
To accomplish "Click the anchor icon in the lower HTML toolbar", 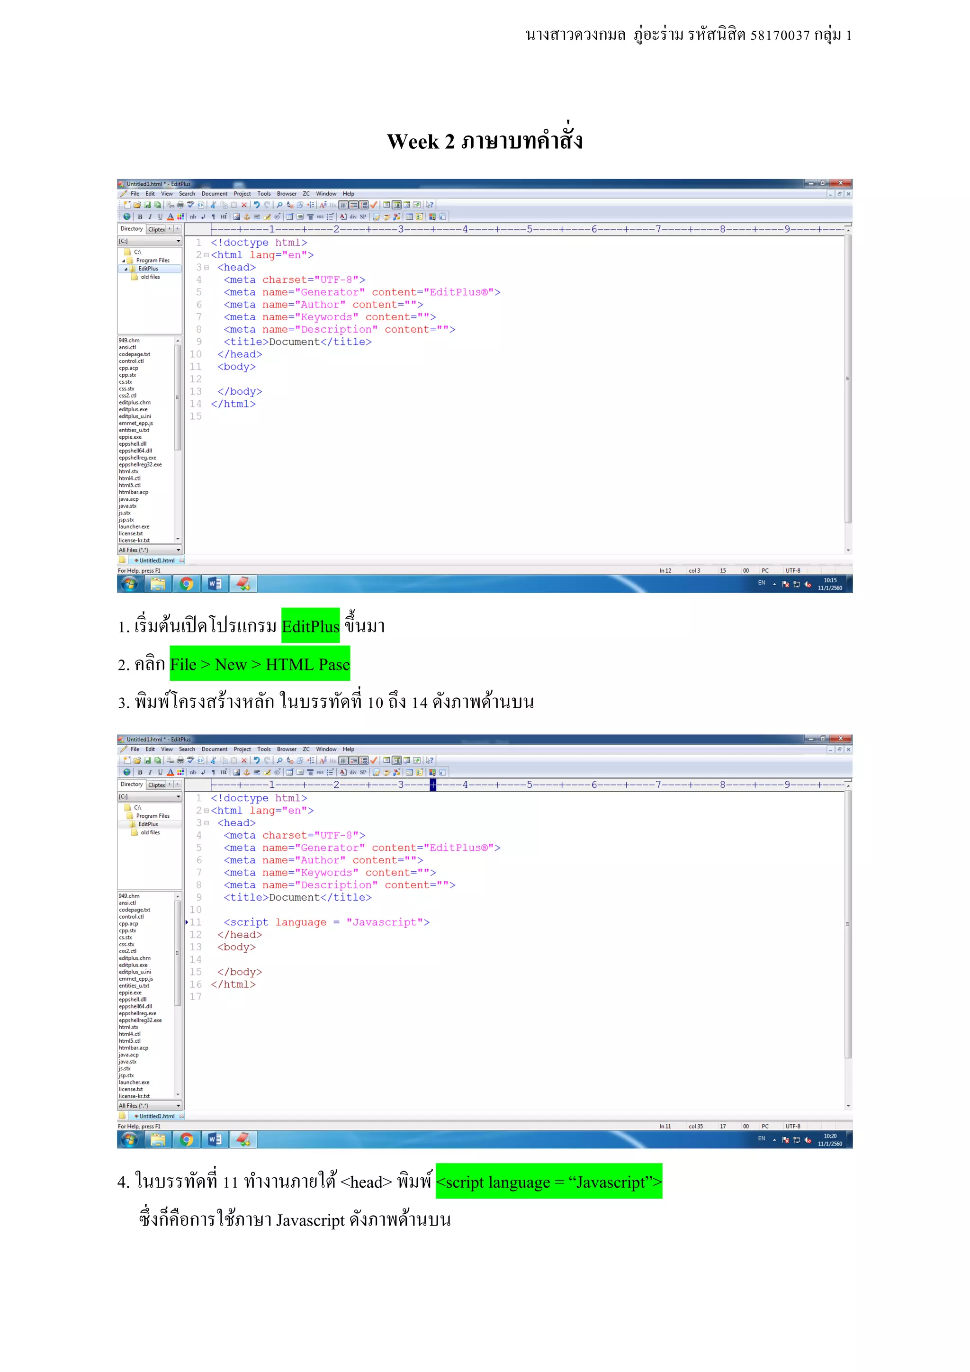I will 247,773.
